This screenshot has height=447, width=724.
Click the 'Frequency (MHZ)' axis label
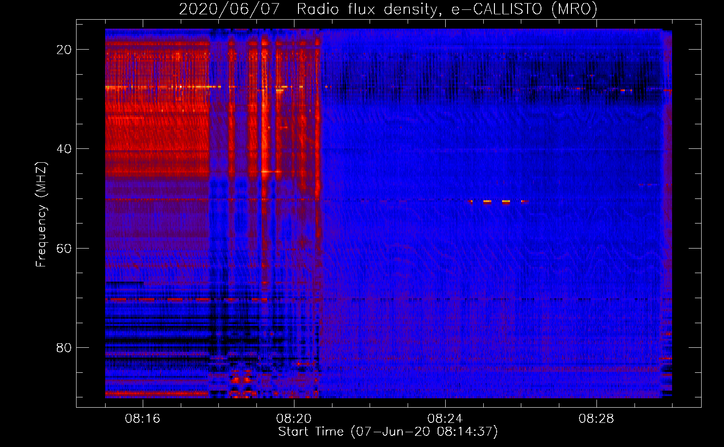(41, 214)
